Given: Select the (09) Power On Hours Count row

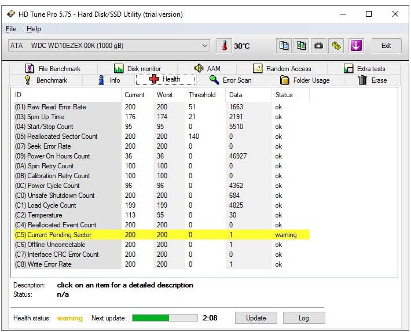Looking at the screenshot, I should click(162, 156).
